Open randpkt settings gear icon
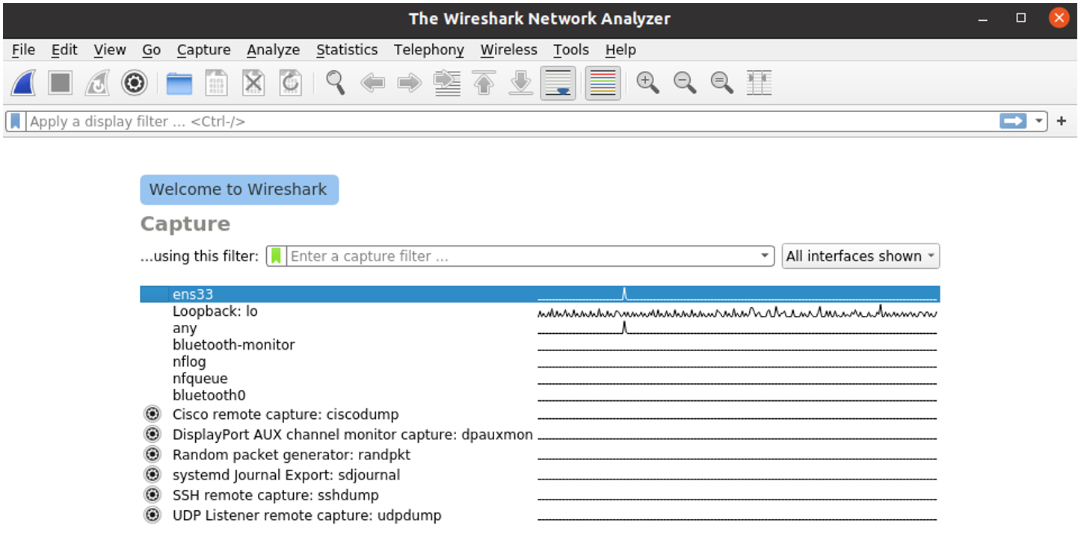 tap(153, 454)
